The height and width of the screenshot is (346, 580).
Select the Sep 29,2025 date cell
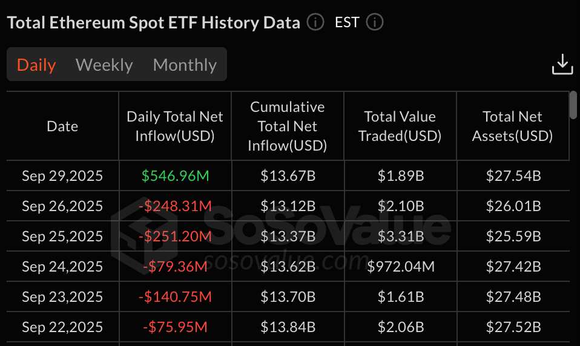(62, 176)
